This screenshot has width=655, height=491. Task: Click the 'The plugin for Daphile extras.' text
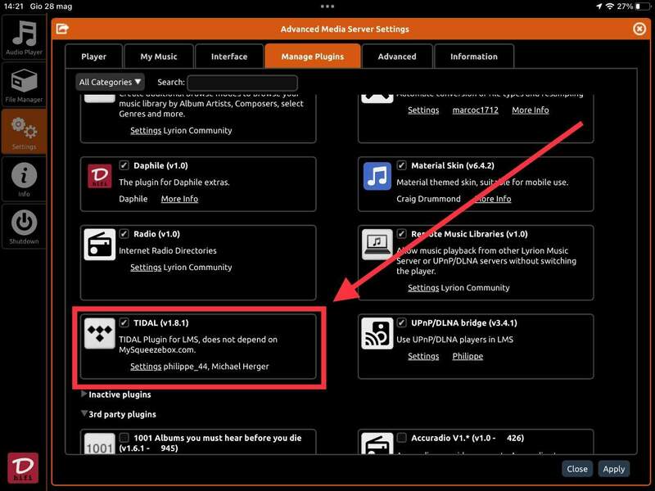174,182
